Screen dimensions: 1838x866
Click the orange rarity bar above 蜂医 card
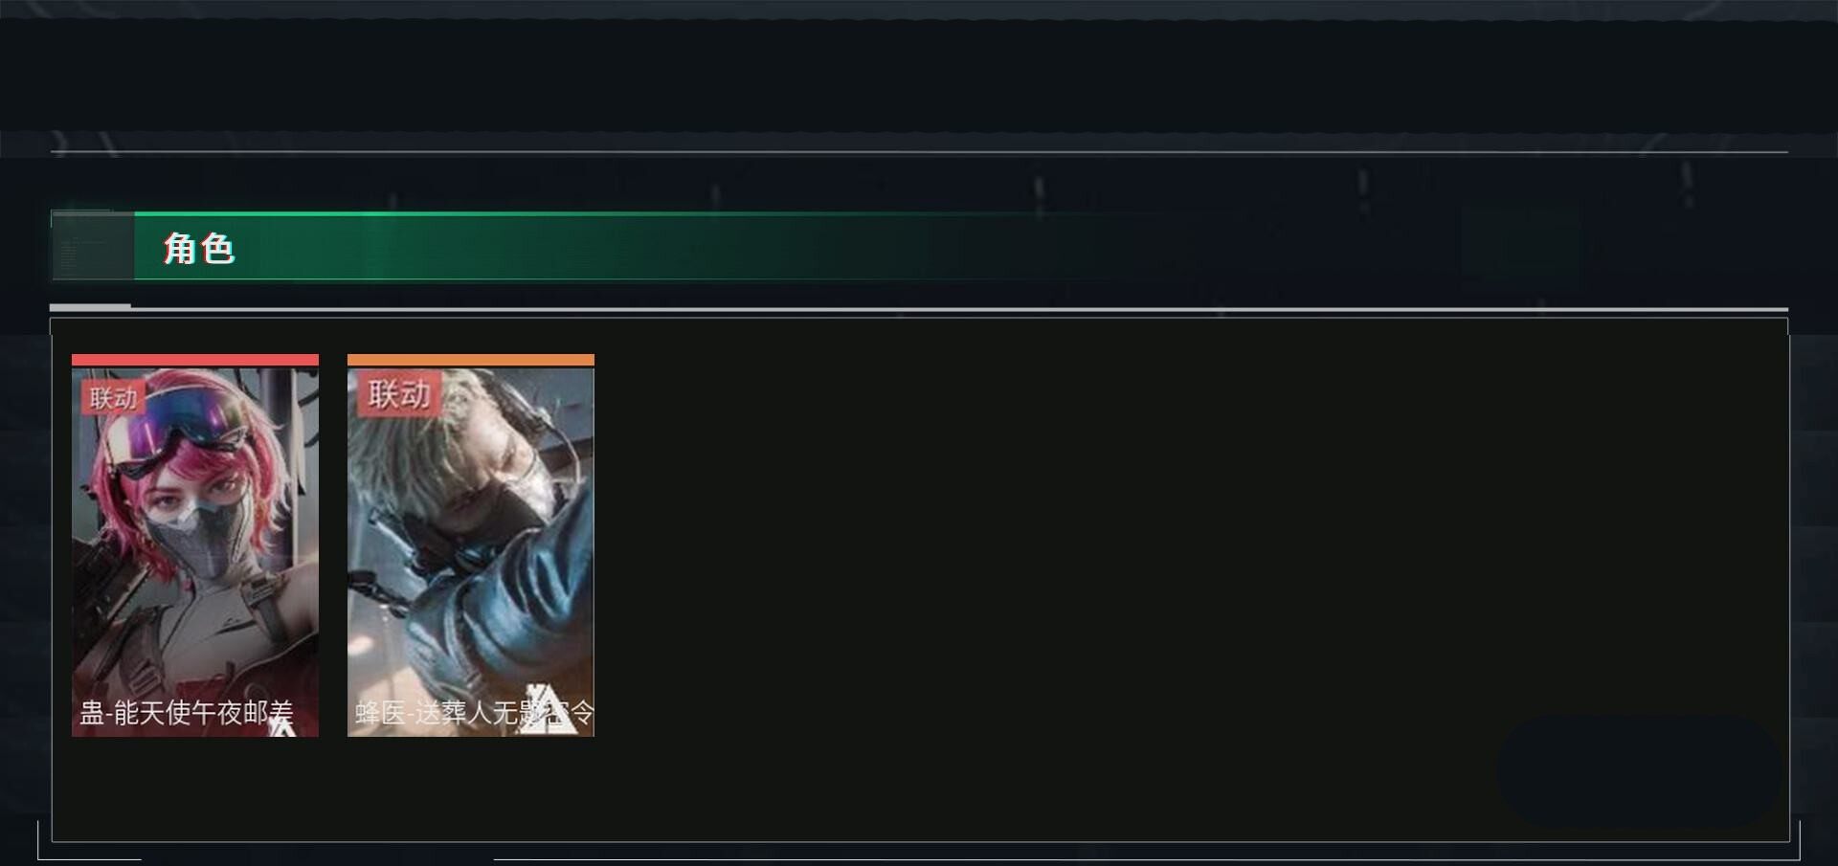471,360
